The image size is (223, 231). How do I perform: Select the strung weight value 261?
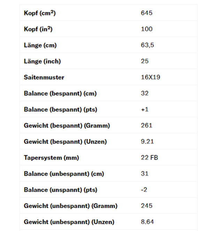(147, 125)
